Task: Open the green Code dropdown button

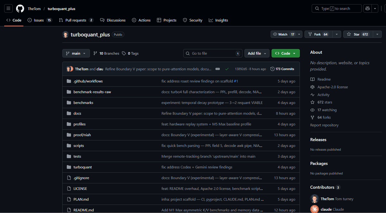Action: (x=286, y=53)
